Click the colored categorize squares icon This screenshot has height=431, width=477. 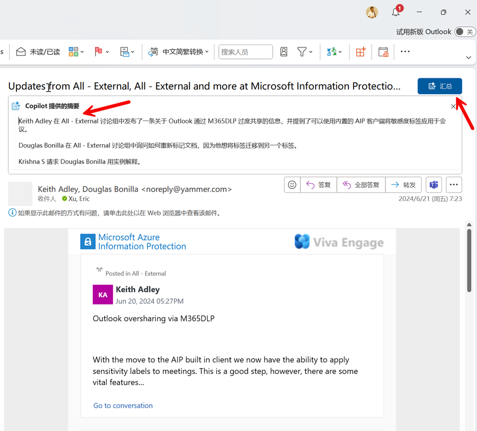point(73,52)
